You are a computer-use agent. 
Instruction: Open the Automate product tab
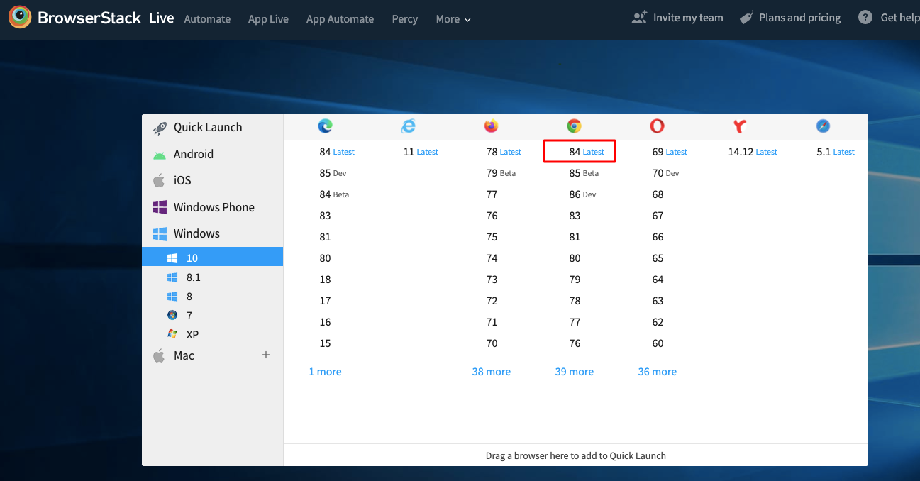click(207, 19)
